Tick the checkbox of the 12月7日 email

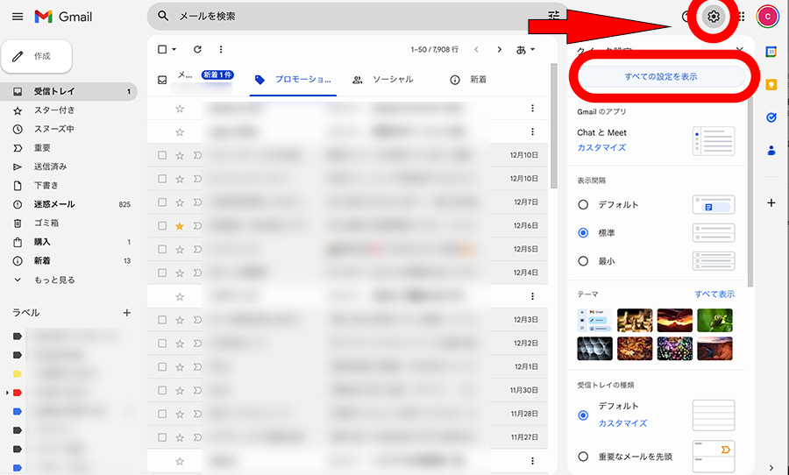point(162,202)
